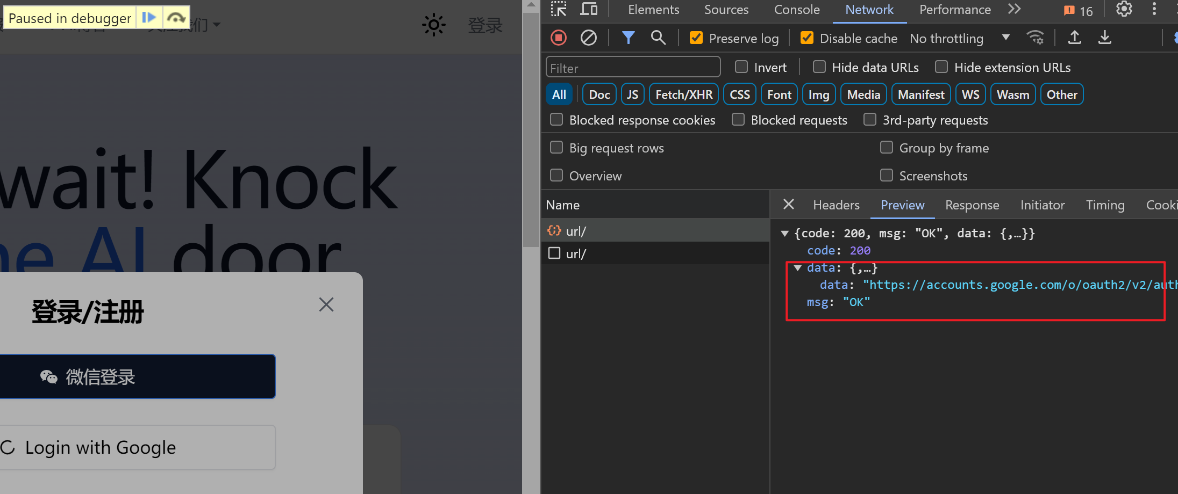
Task: Switch to the Console tab
Action: click(797, 10)
